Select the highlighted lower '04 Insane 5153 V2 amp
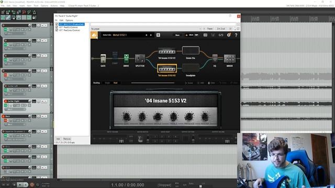 click(167, 68)
